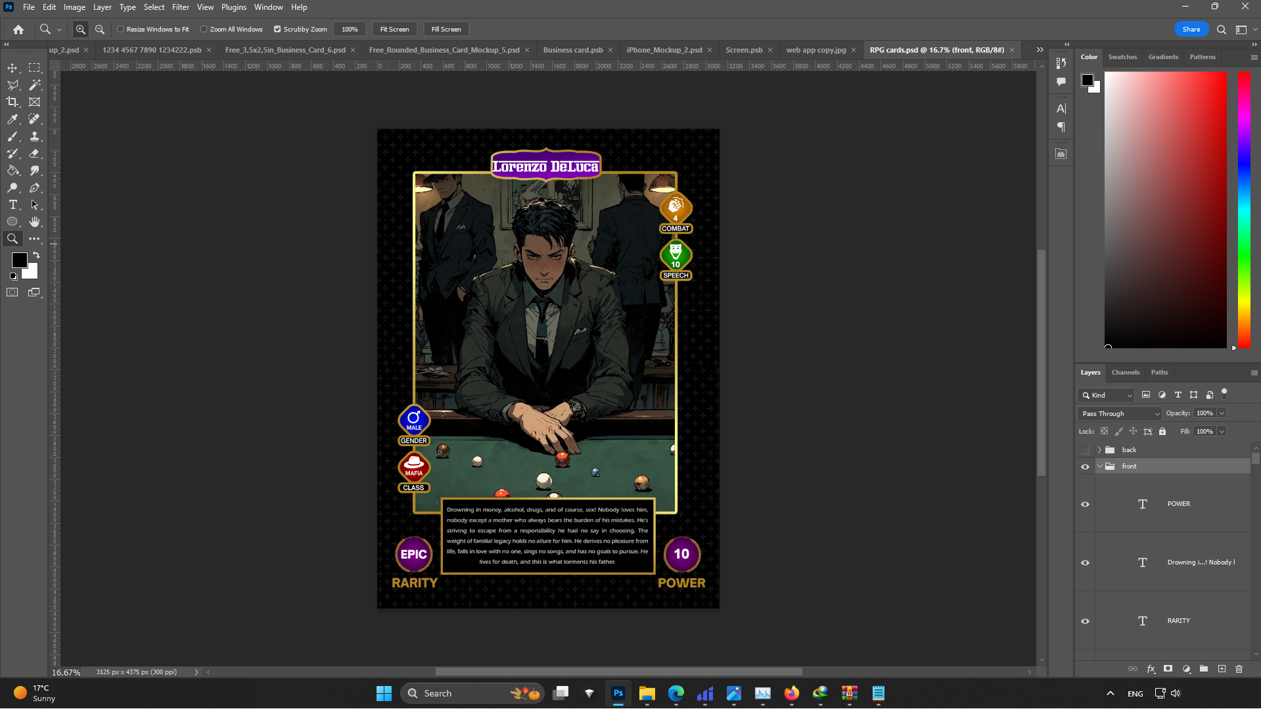
Task: Select the RARITY text layer
Action: [x=1178, y=621]
